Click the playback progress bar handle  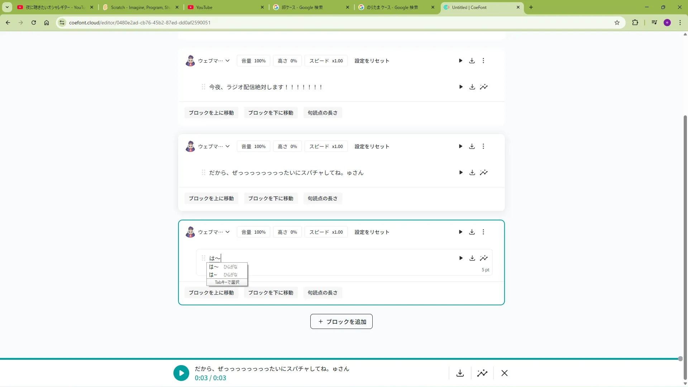[x=680, y=359]
